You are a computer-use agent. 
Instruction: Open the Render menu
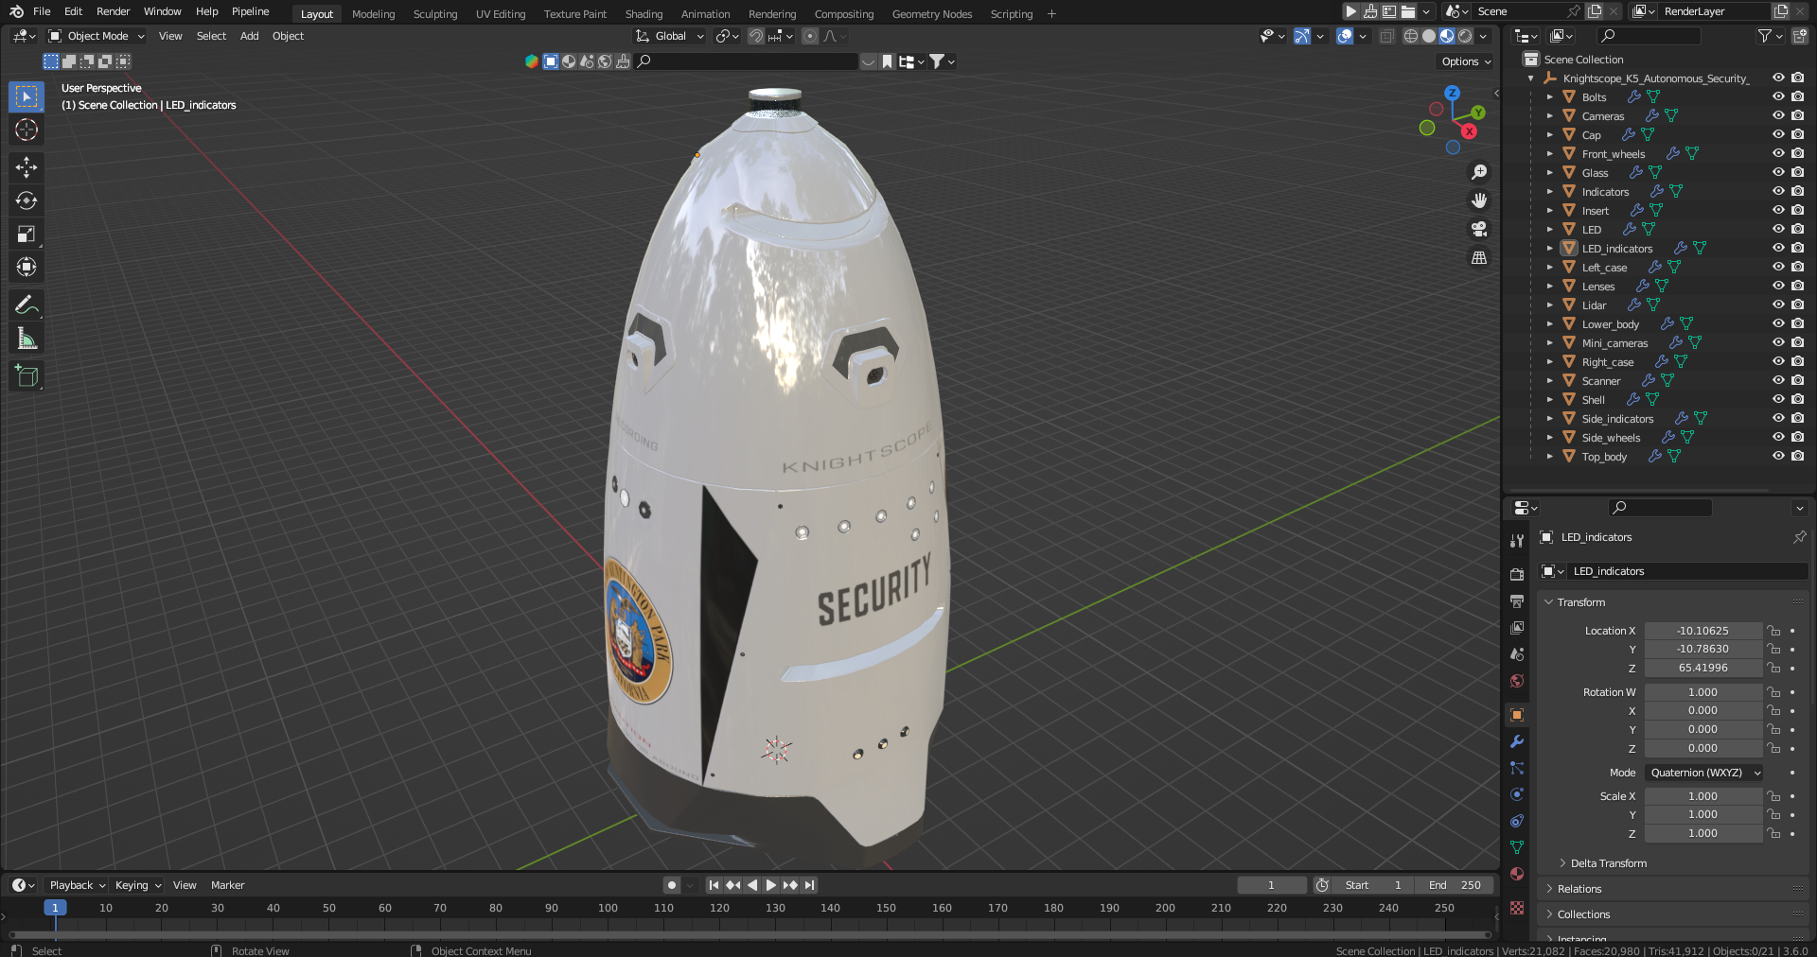tap(113, 11)
